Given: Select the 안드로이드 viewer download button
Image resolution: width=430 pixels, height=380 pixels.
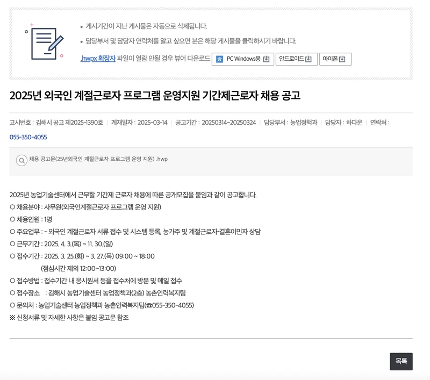Looking at the screenshot, I should (x=296, y=59).
